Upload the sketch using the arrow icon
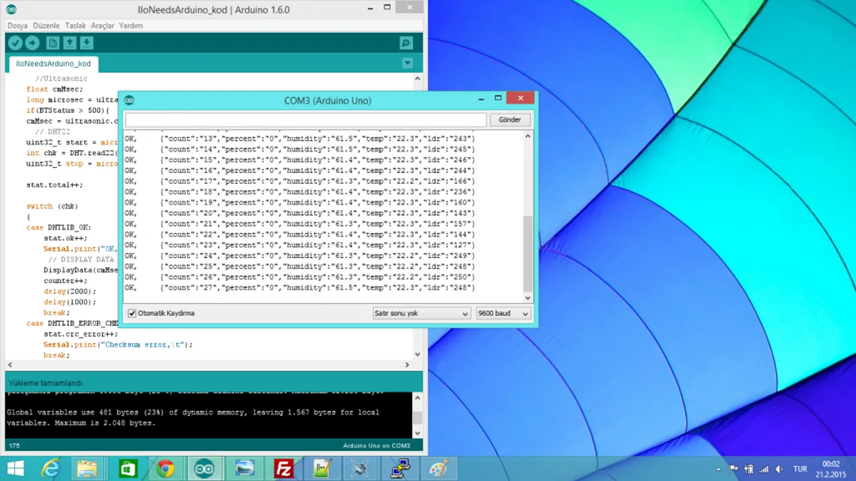Screen dimensions: 856x481 32,42
